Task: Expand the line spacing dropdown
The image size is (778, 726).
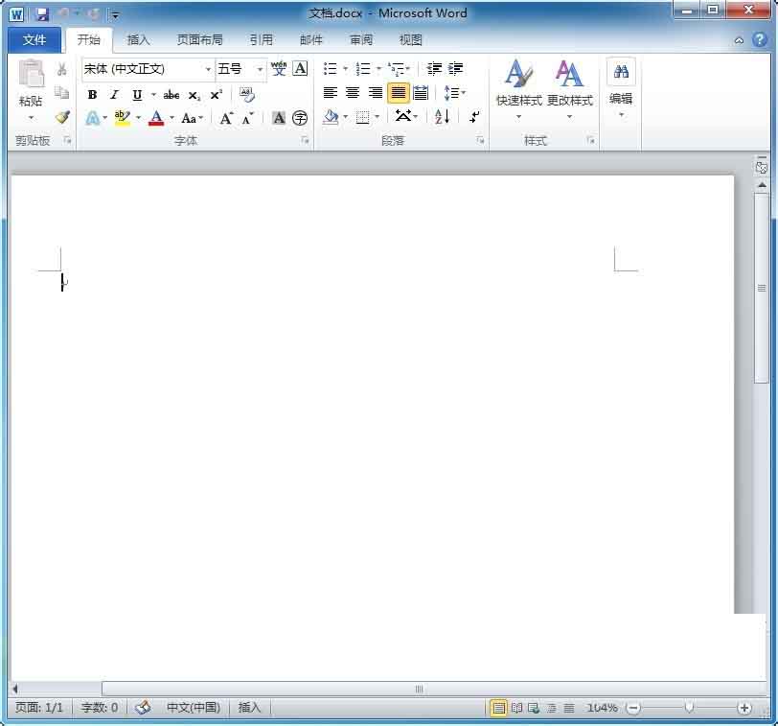Action: [x=464, y=93]
